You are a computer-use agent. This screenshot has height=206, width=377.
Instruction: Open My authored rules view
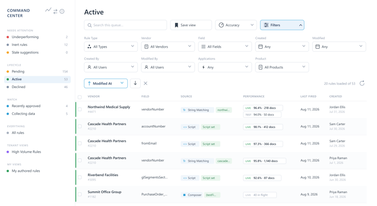click(x=38, y=171)
